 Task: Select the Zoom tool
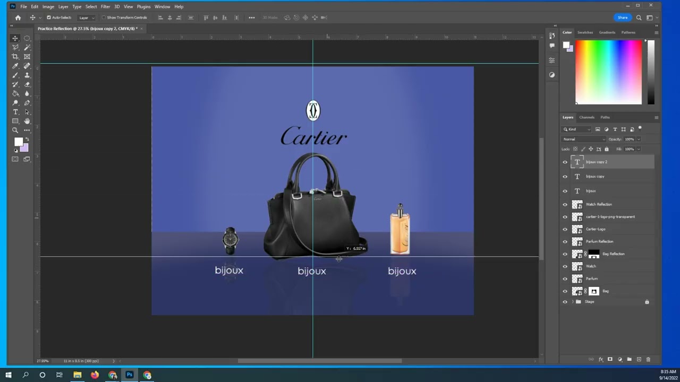pos(15,130)
